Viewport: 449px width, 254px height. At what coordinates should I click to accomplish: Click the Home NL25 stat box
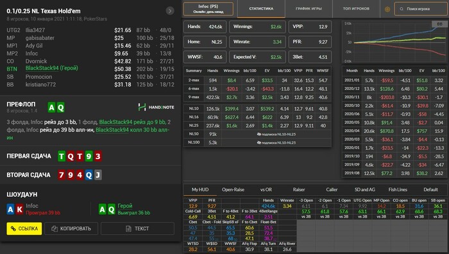tap(205, 42)
